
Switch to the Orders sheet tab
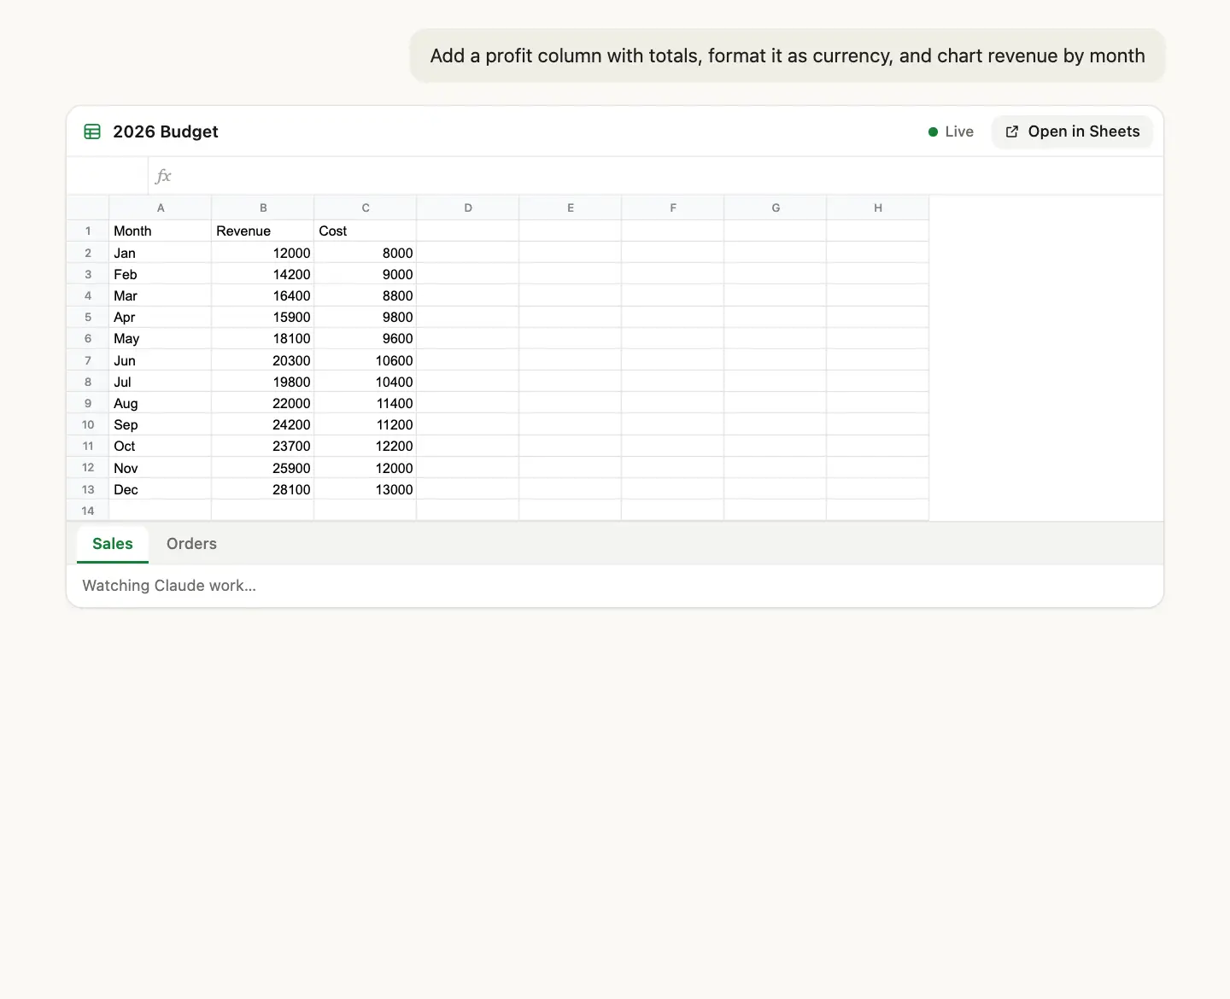pos(191,544)
